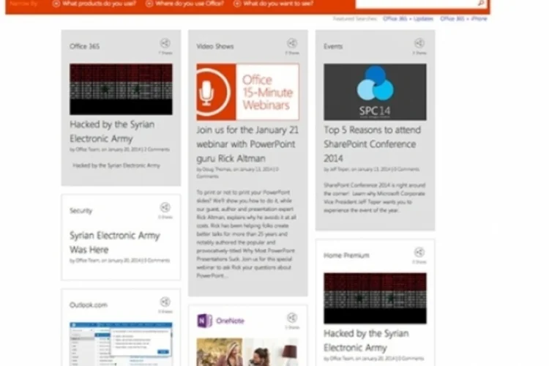Open featured search 'Office 365 + Updates'

click(x=408, y=18)
